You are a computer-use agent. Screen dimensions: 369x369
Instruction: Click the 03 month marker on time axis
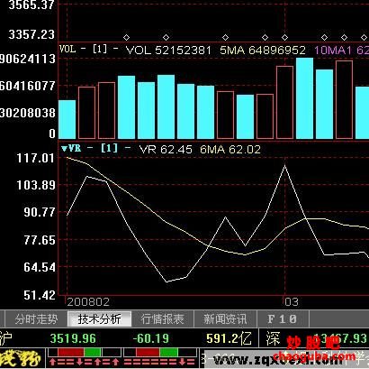(292, 301)
